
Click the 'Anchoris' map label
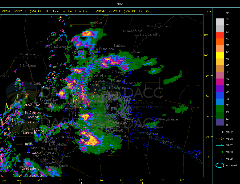point(69,137)
